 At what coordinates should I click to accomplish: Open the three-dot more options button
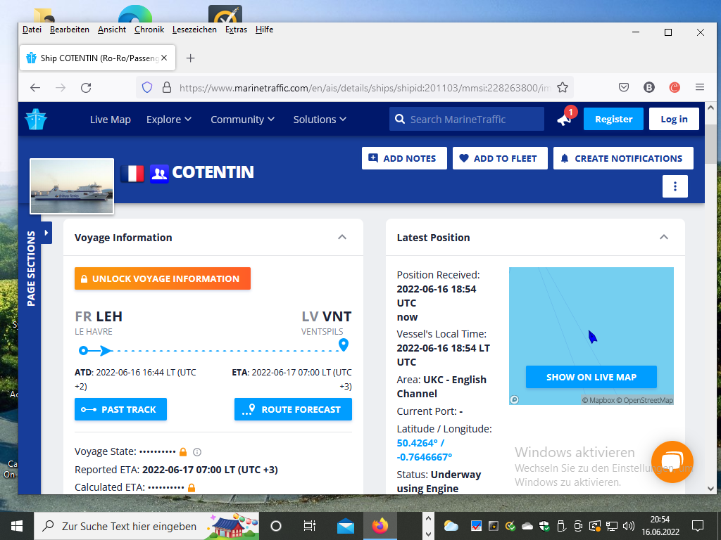click(675, 186)
